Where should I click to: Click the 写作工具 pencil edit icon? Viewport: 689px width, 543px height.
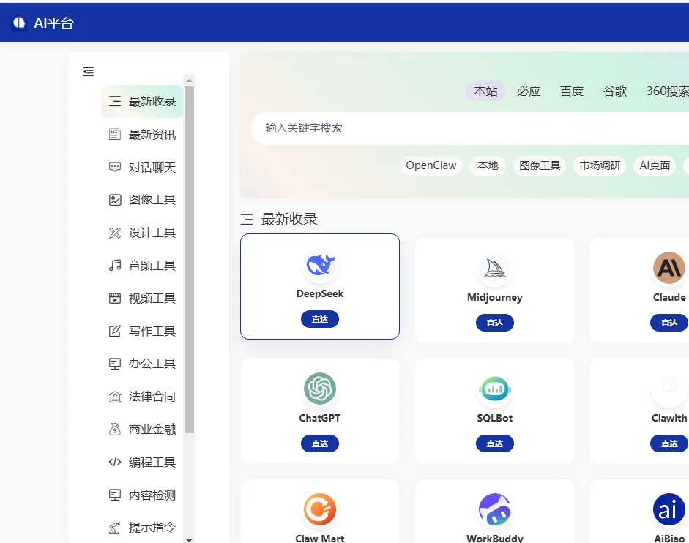[x=115, y=331]
